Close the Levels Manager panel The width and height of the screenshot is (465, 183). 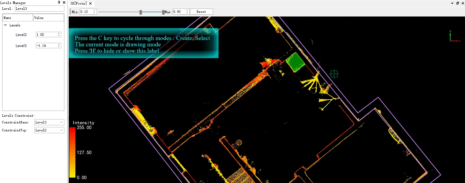pyautogui.click(x=64, y=3)
